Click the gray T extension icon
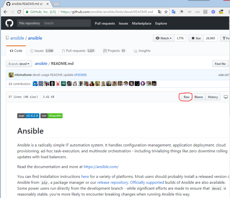 click(x=205, y=12)
